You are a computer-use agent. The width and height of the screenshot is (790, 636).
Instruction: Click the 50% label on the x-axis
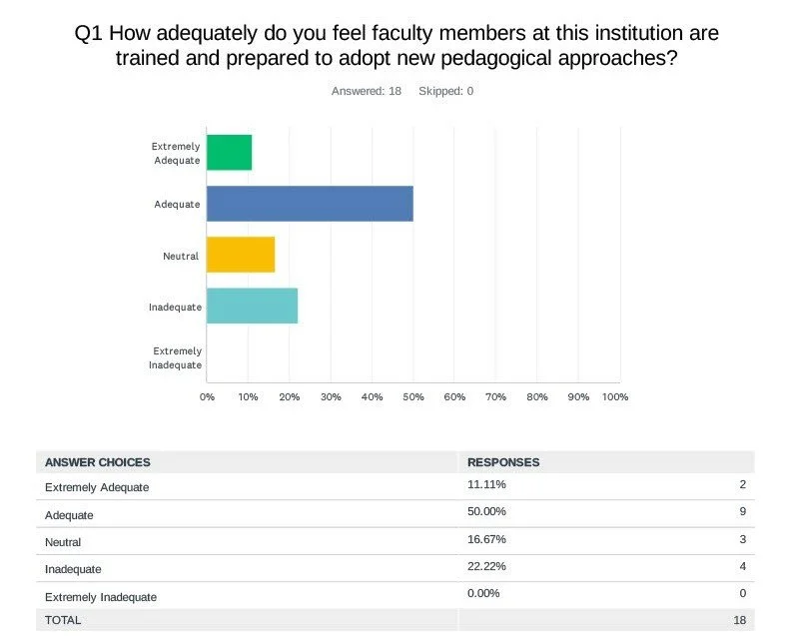(x=412, y=396)
